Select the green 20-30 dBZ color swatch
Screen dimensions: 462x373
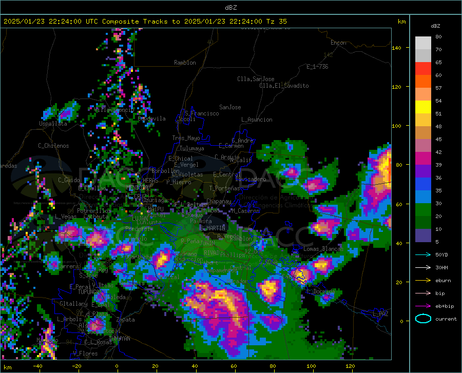tap(423, 210)
